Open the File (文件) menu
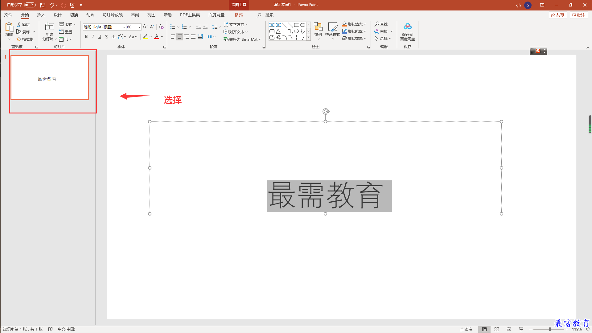Image resolution: width=592 pixels, height=333 pixels. point(8,15)
